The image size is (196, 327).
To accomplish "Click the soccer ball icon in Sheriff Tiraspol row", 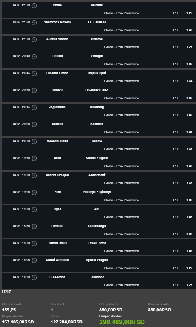I will tap(34, 175).
